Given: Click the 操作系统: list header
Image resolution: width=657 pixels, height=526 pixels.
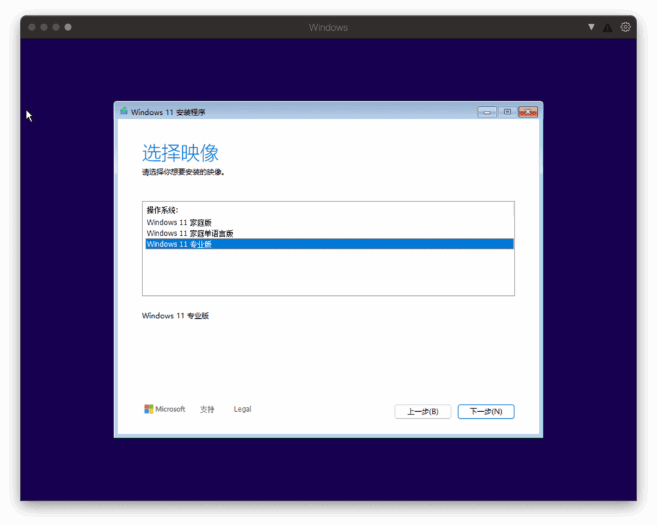Looking at the screenshot, I should [x=162, y=210].
